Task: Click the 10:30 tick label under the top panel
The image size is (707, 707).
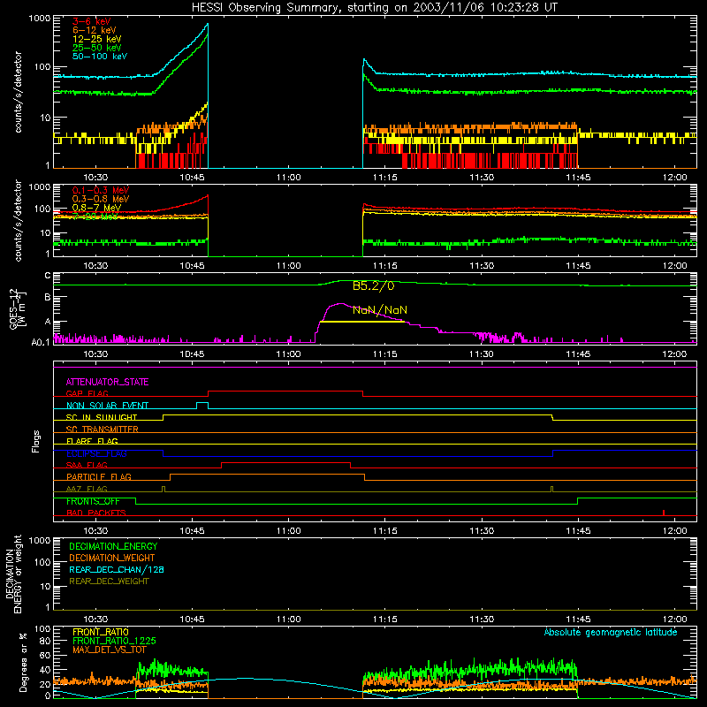Action: pyautogui.click(x=95, y=178)
